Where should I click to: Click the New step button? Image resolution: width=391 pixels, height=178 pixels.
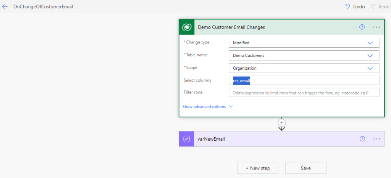(x=258, y=168)
